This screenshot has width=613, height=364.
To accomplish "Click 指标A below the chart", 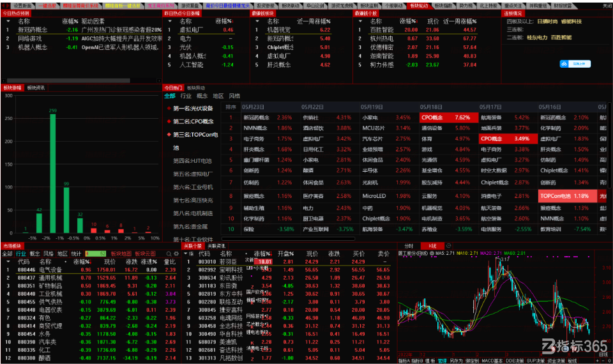I will point(404,360).
